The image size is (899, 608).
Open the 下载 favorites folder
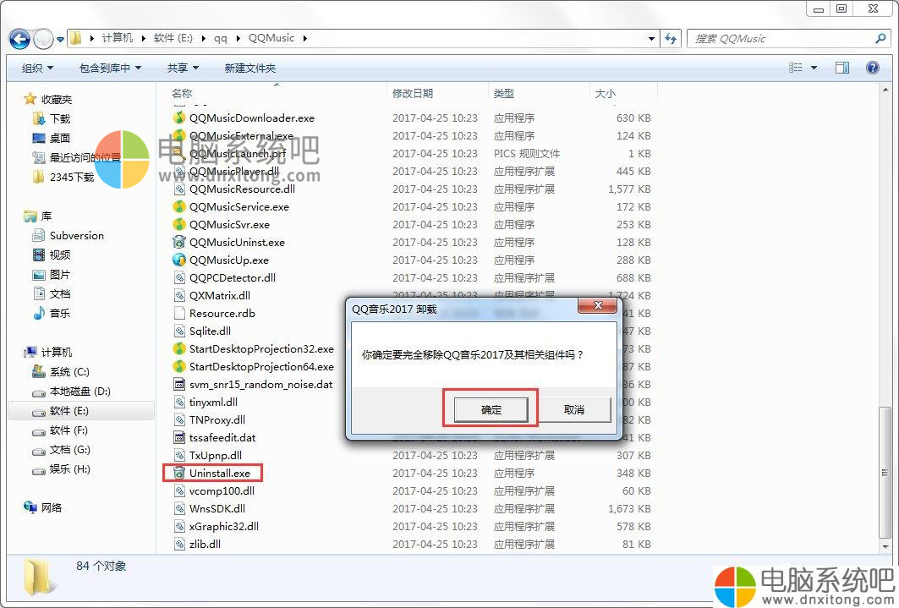coord(52,118)
